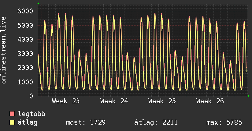Click the 3000 y-axis label
Screen dimensions: 252x131
tap(25, 54)
